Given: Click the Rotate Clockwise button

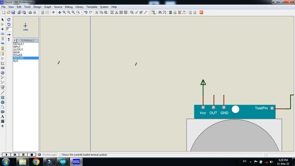Looking at the screenshot, I should [x=9, y=19].
